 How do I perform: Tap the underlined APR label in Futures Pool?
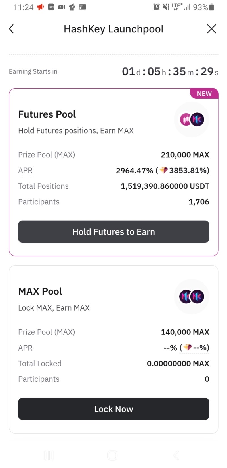pyautogui.click(x=25, y=171)
